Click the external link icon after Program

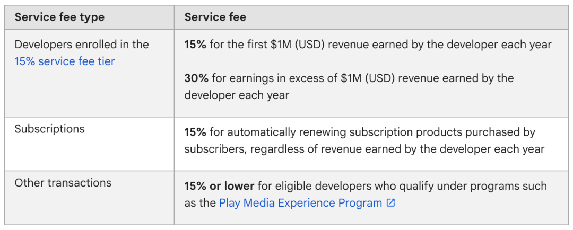pos(390,202)
